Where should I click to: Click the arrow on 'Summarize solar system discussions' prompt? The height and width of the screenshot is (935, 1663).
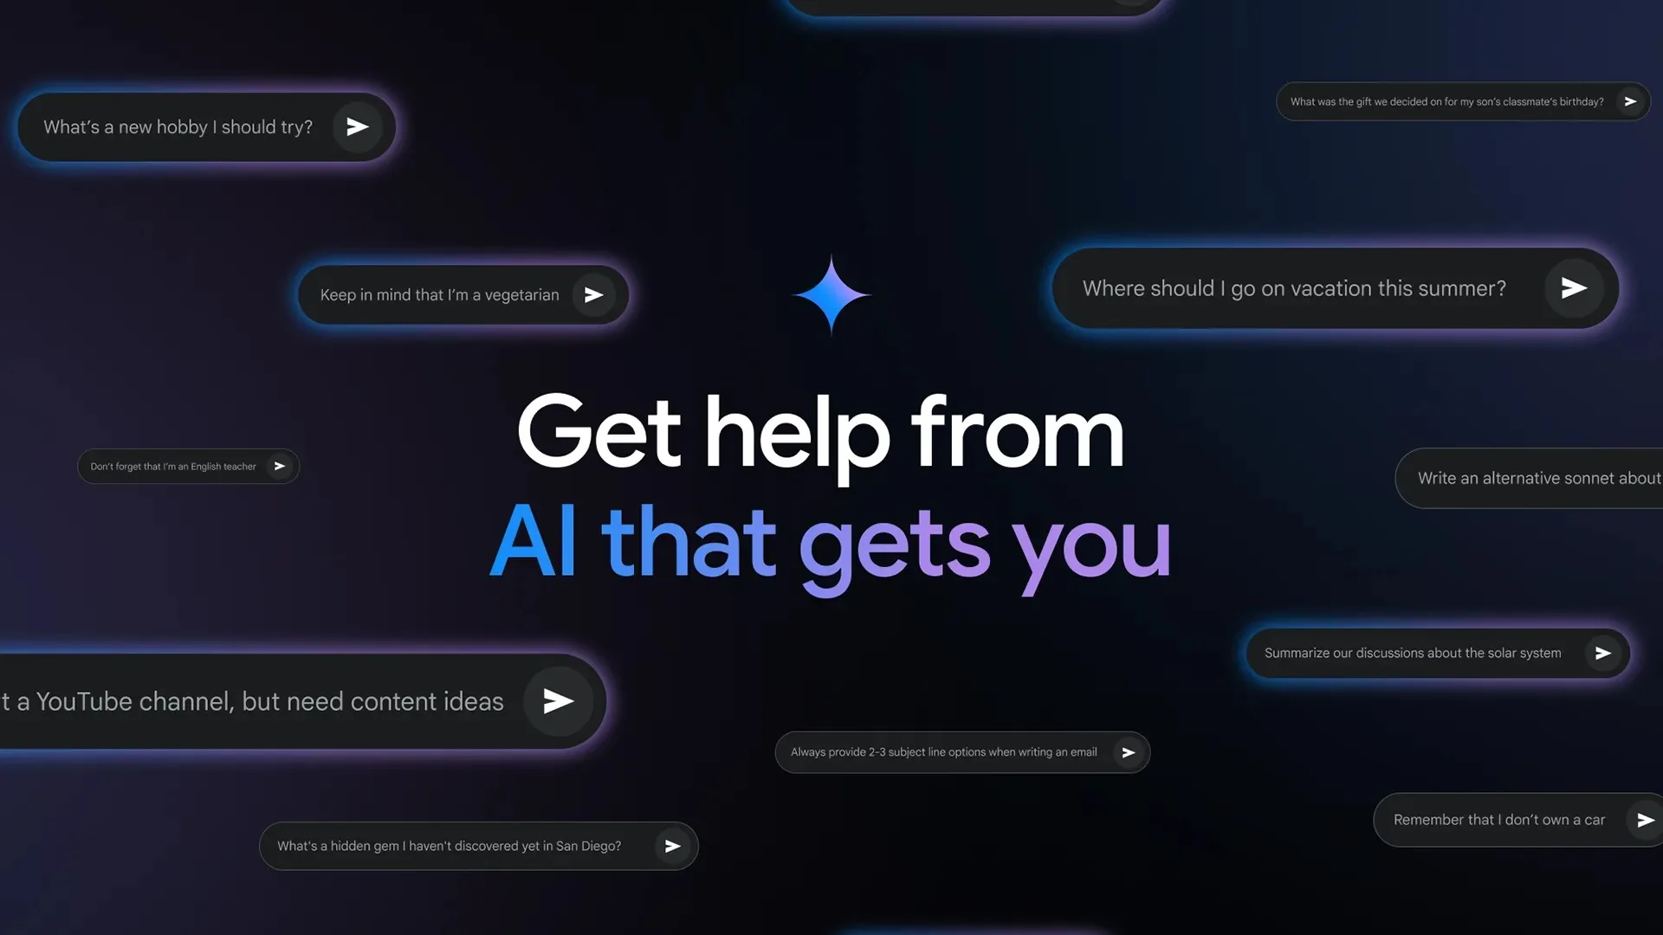pos(1602,653)
